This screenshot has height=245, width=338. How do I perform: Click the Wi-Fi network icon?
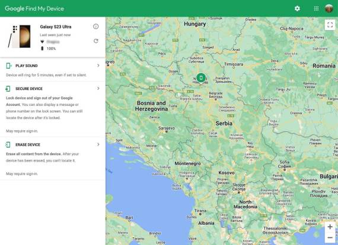(42, 42)
